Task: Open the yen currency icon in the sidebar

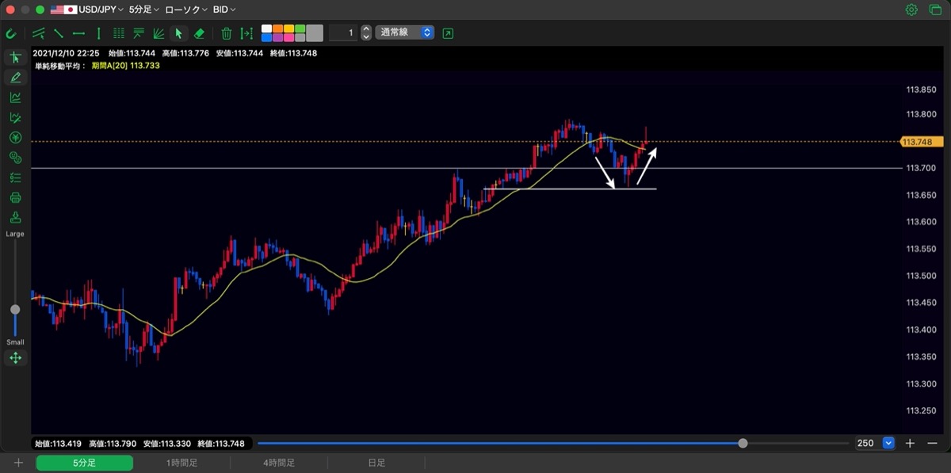Action: click(x=15, y=138)
